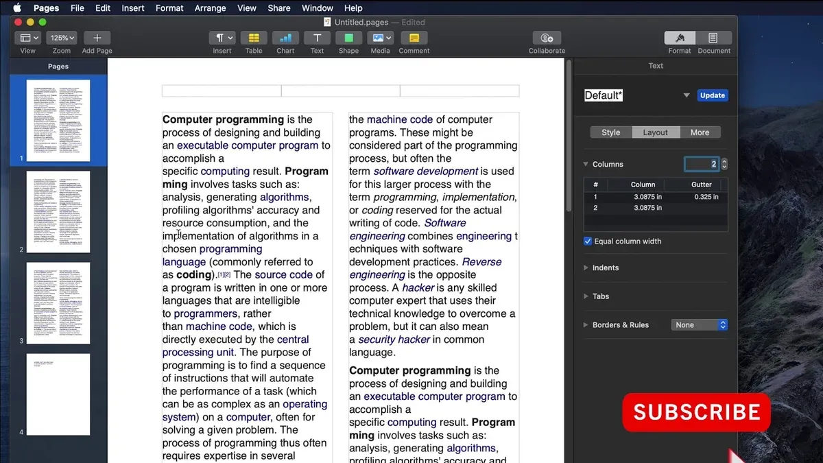Screen dimensions: 823x463
Task: Open the Document inspector icon
Action: pyautogui.click(x=714, y=38)
